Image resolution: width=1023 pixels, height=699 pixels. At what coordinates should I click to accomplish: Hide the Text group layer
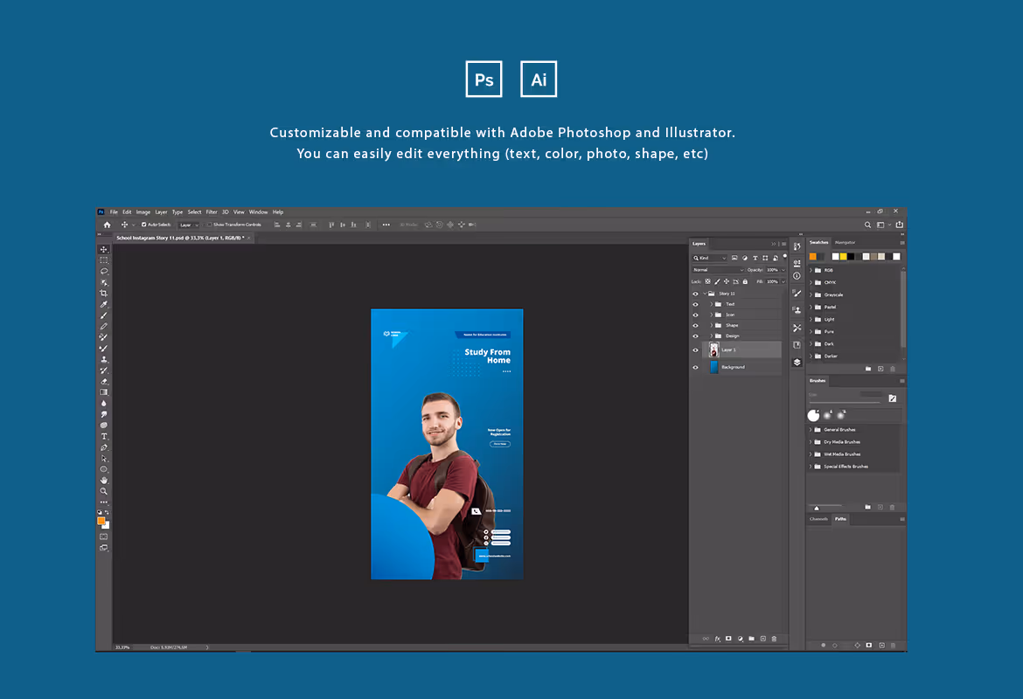click(x=695, y=305)
